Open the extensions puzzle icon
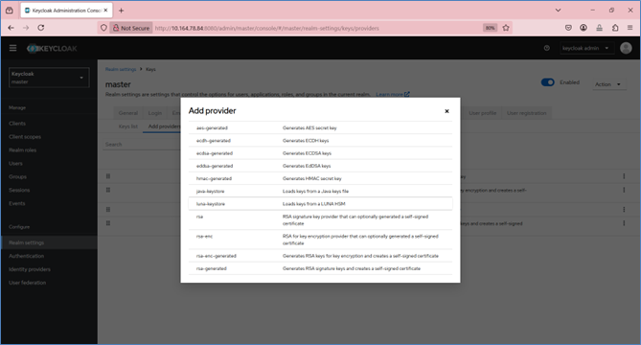This screenshot has width=641, height=345. [x=615, y=28]
